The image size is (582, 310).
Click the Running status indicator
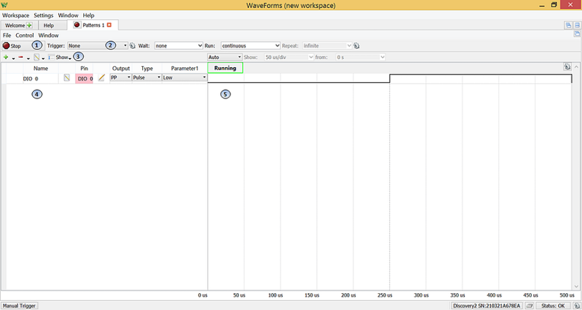pyautogui.click(x=225, y=68)
